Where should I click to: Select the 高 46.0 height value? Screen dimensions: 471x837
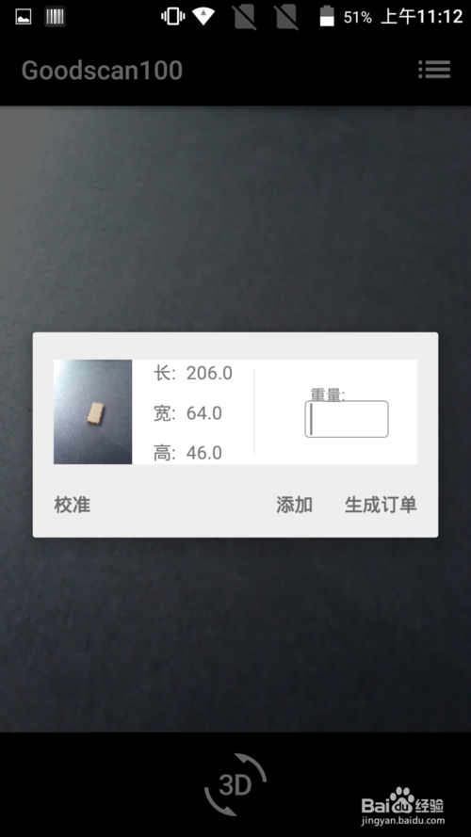pos(187,453)
